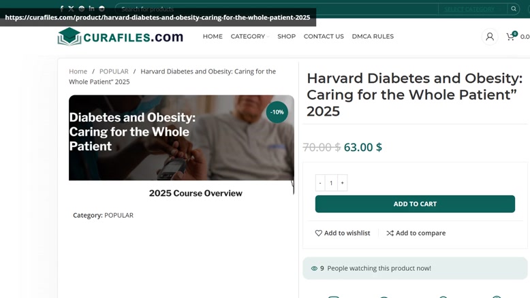Open the DMCA Rules menu item
Screen dimensions: 530x298
click(373, 37)
